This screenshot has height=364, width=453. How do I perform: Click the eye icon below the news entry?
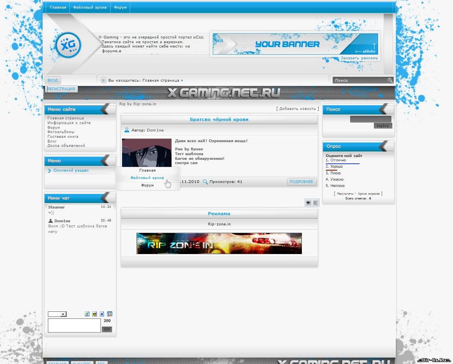click(x=308, y=202)
